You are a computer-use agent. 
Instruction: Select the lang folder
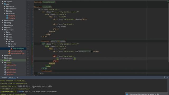pos(10,35)
